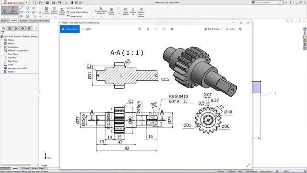307x173 pixels.
Task: Click the fullscreen arrows in Photos corner
Action: [248, 165]
